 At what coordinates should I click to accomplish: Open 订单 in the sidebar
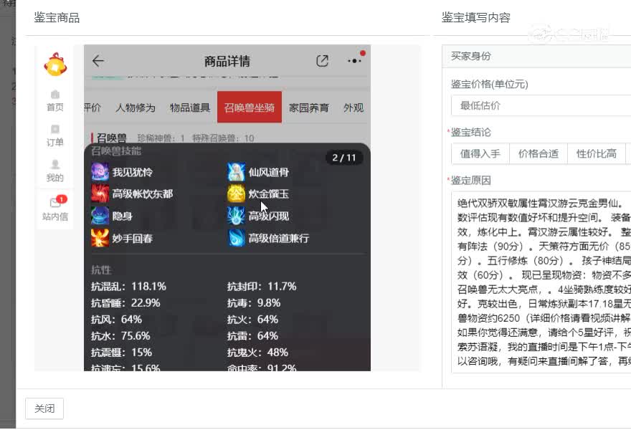click(x=55, y=136)
